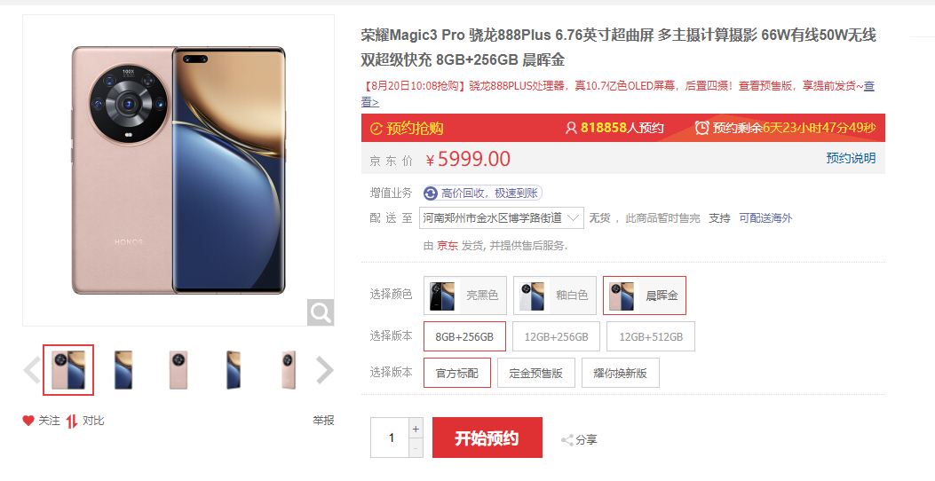This screenshot has height=481, width=935.
Task: Select the 亮黑色 color option
Action: (x=465, y=296)
